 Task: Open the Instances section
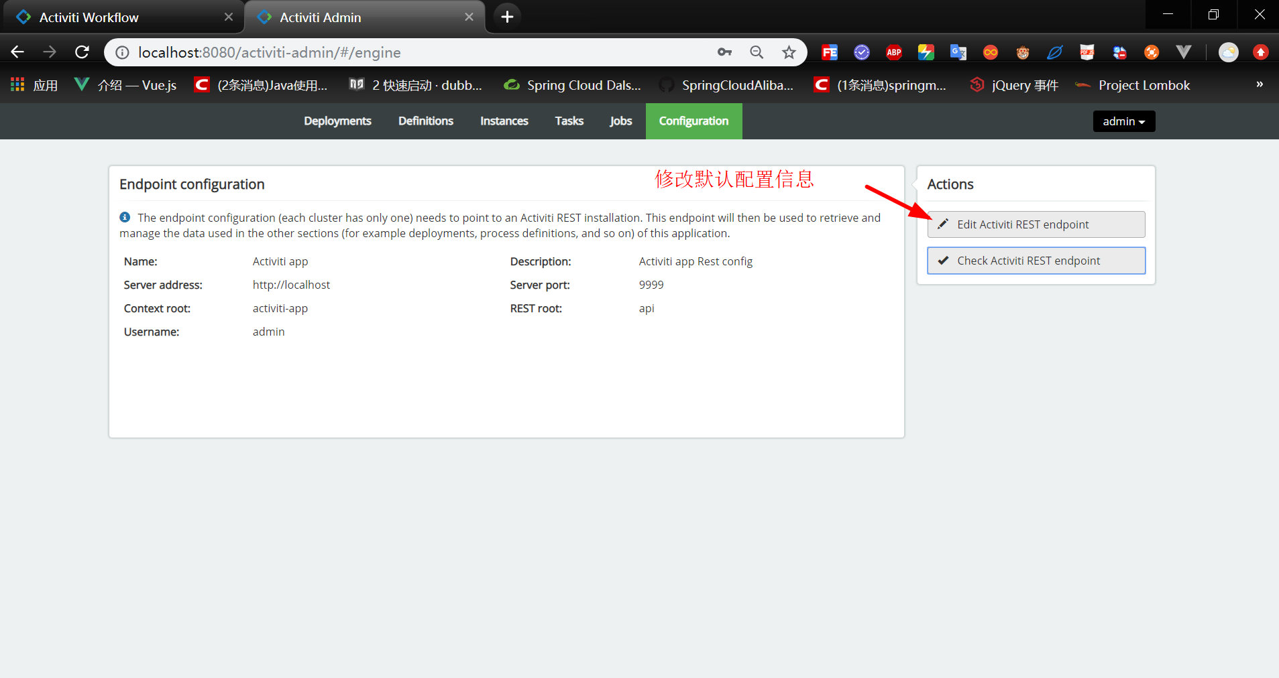pos(504,121)
